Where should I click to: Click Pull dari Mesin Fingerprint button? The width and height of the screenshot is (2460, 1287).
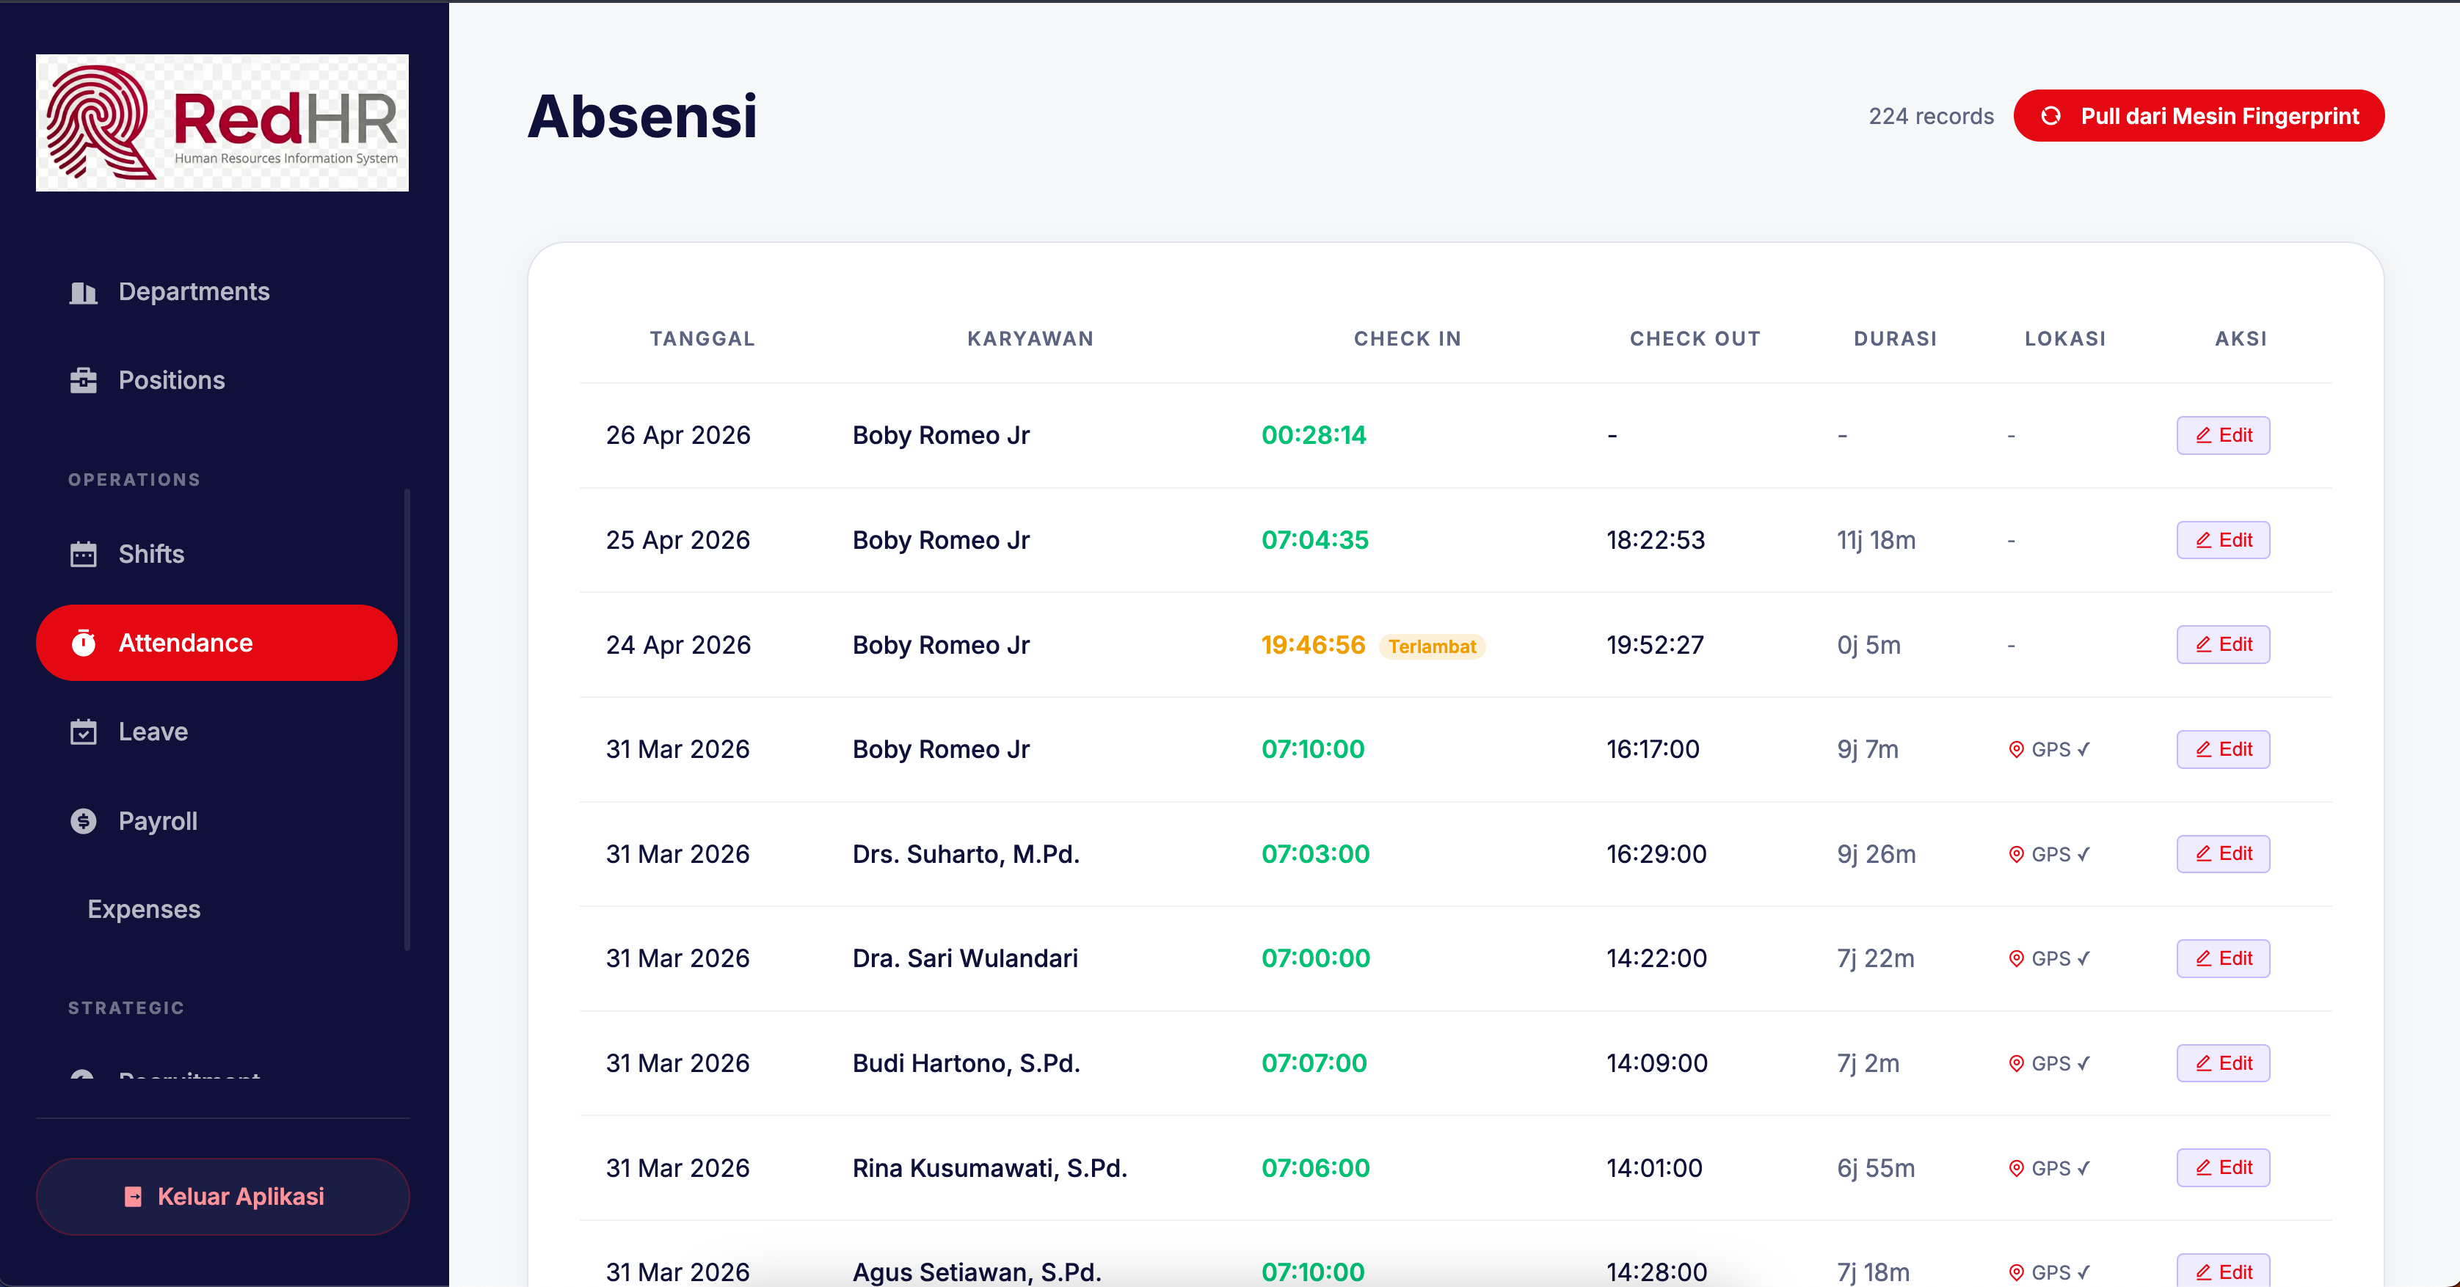point(2198,117)
